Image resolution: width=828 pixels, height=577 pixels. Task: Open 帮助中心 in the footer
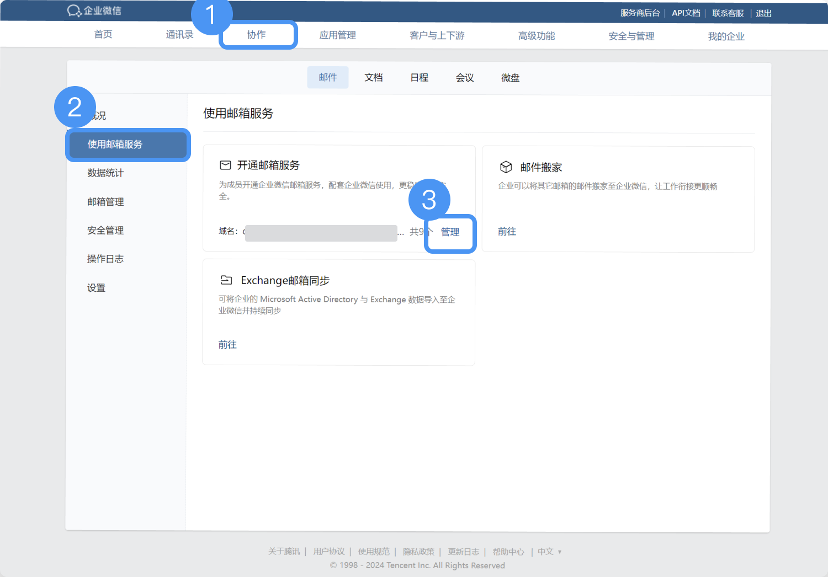pyautogui.click(x=508, y=552)
